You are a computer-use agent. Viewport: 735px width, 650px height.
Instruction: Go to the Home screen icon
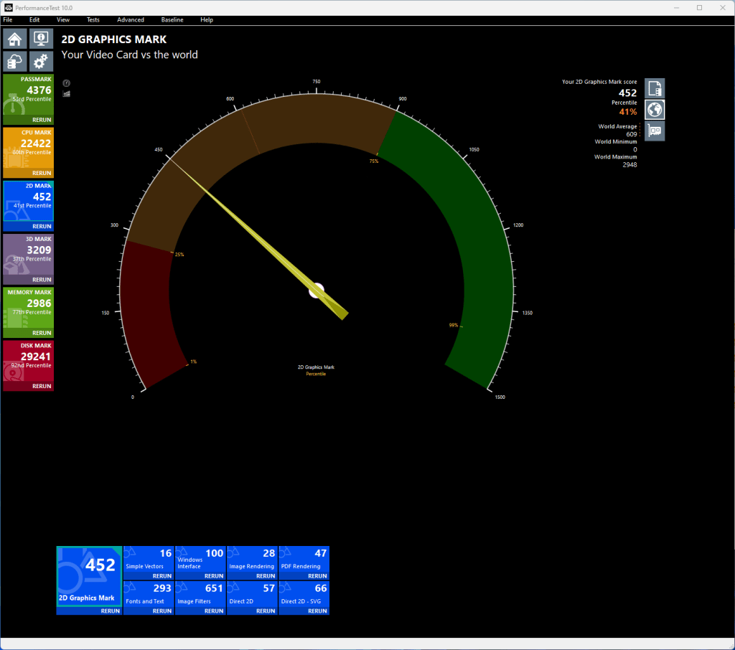[x=14, y=39]
